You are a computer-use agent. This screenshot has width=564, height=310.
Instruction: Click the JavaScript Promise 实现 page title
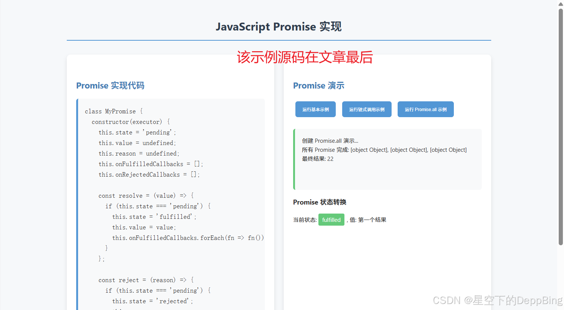click(x=279, y=27)
